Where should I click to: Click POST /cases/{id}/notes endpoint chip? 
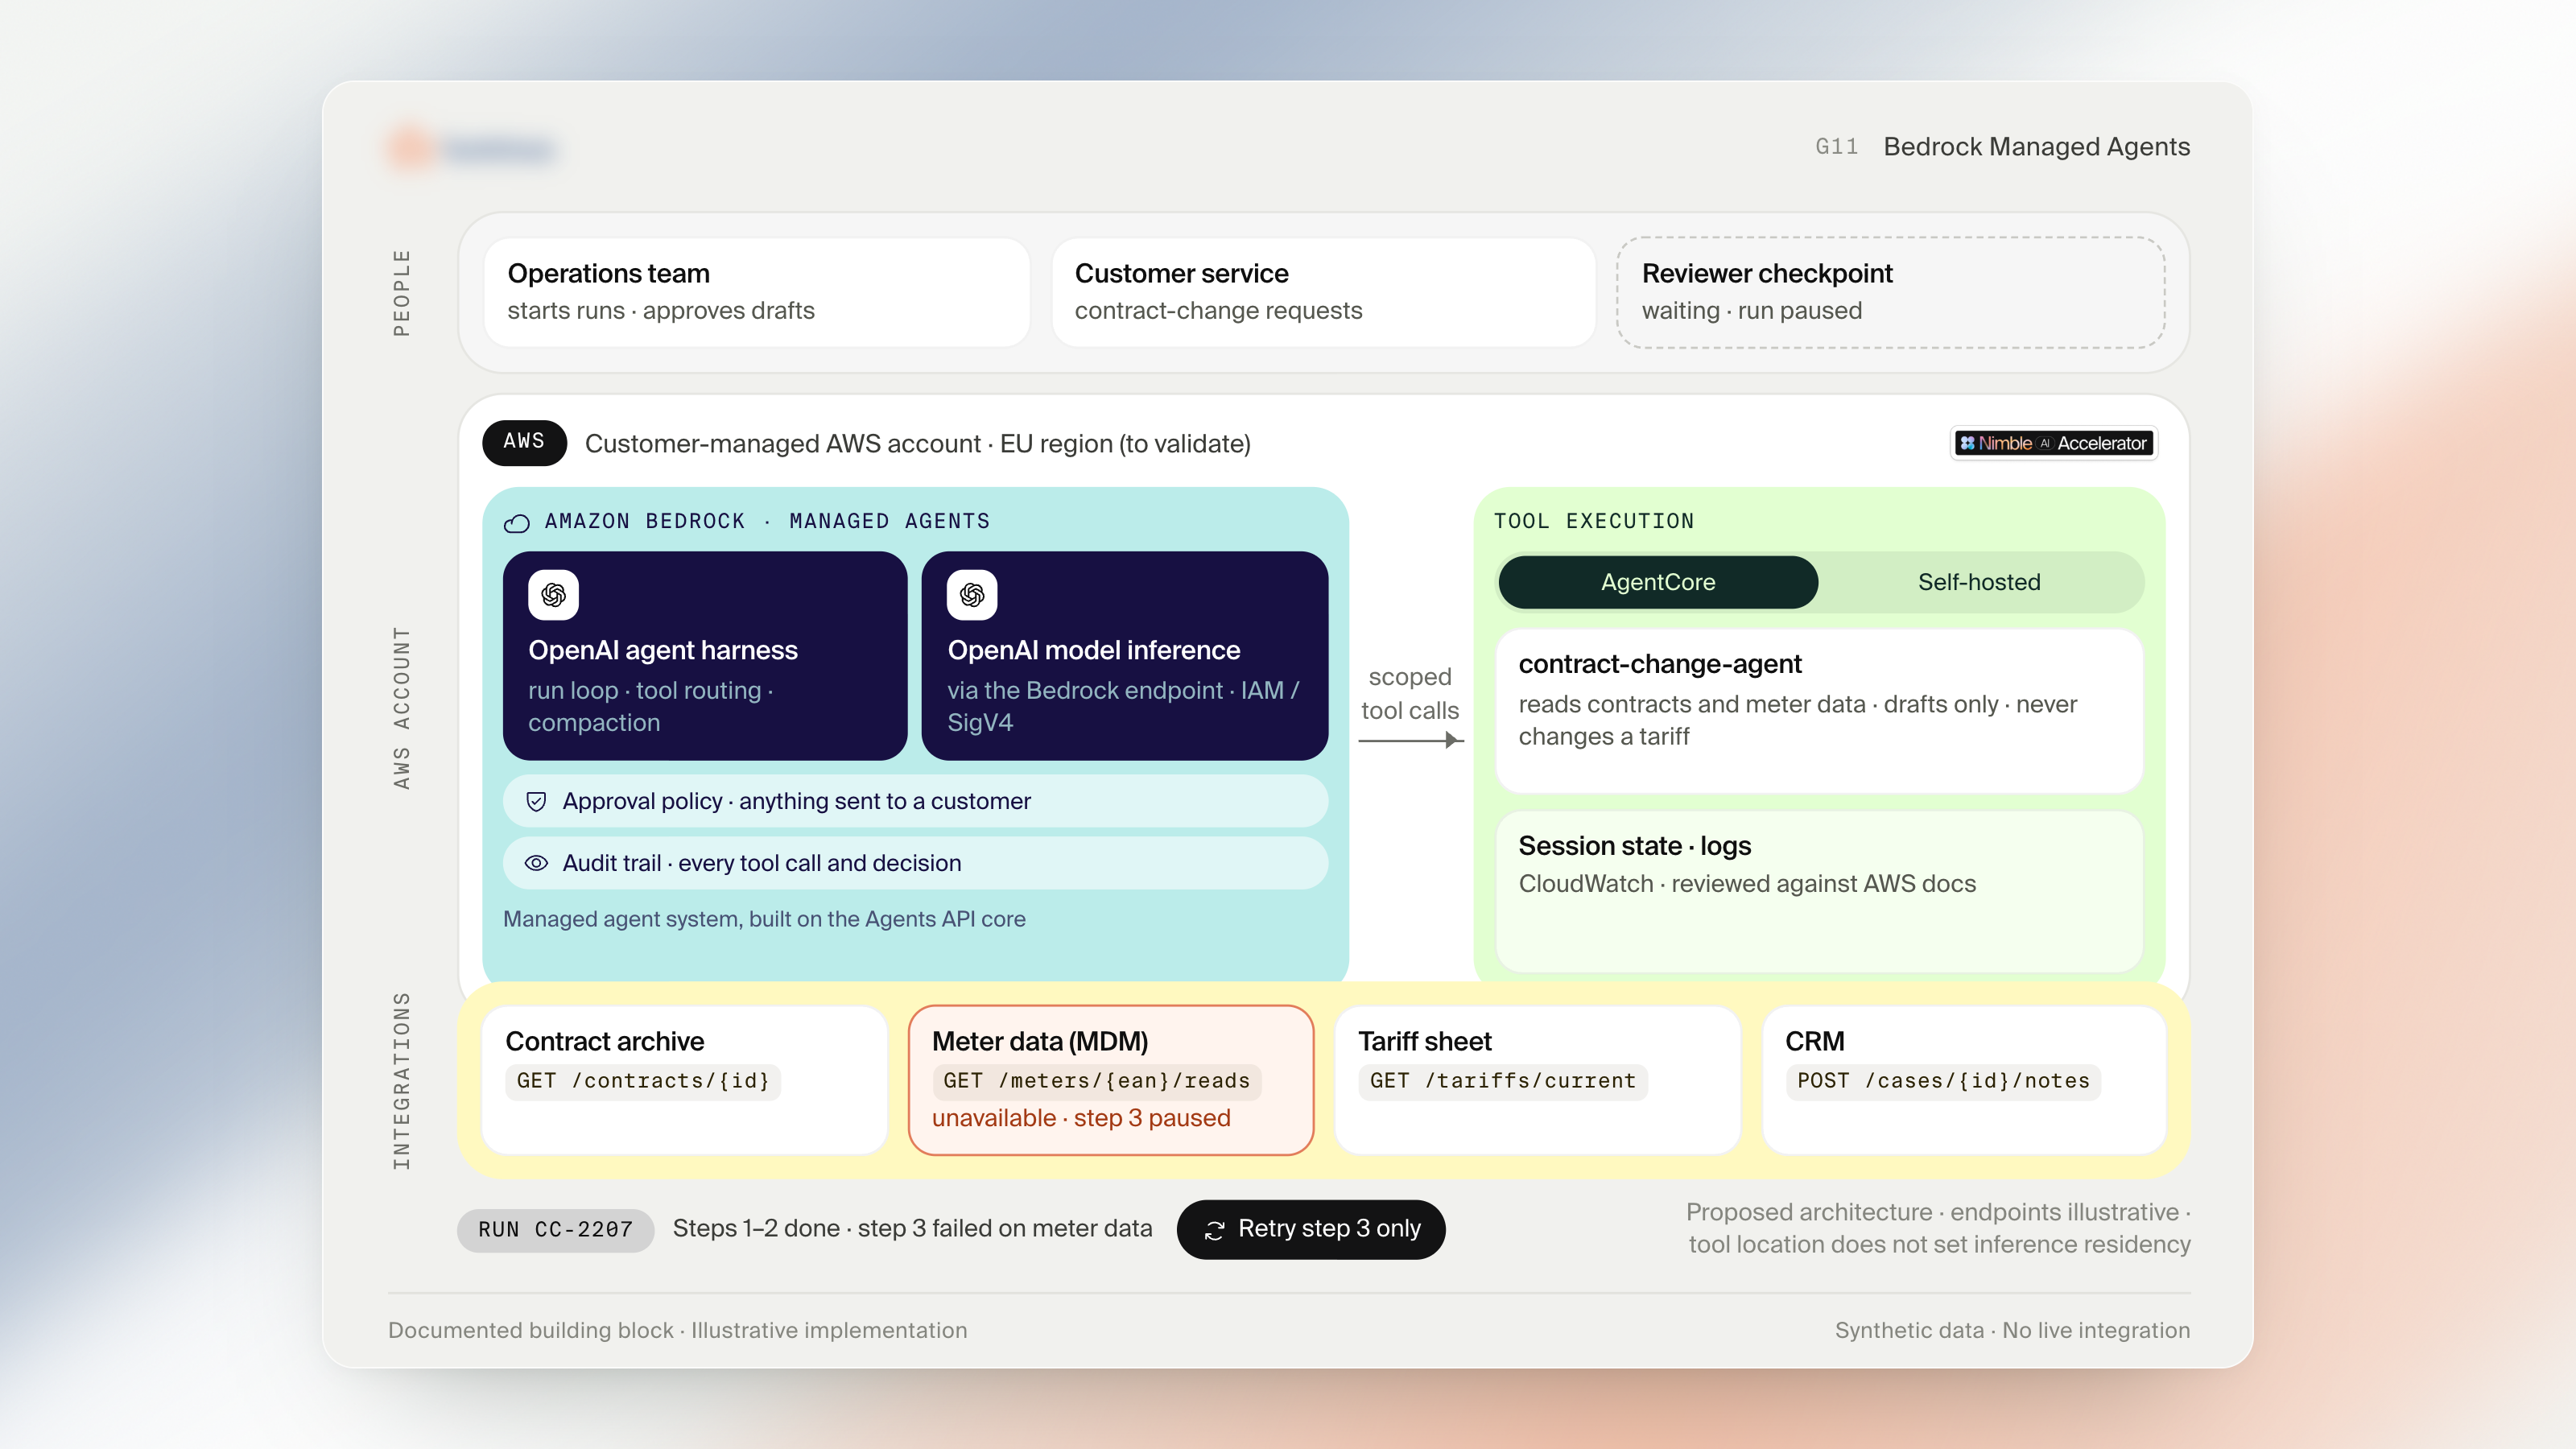click(1943, 1081)
